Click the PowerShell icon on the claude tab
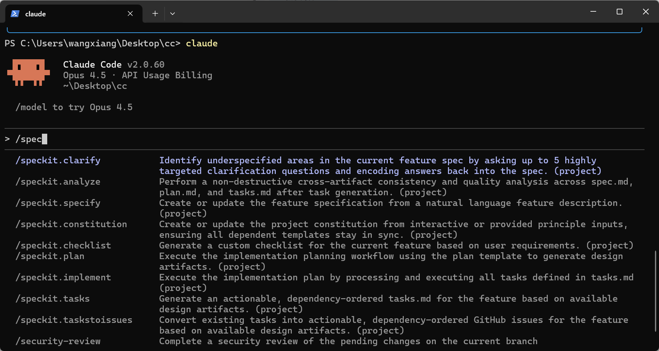659x351 pixels. pyautogui.click(x=15, y=14)
